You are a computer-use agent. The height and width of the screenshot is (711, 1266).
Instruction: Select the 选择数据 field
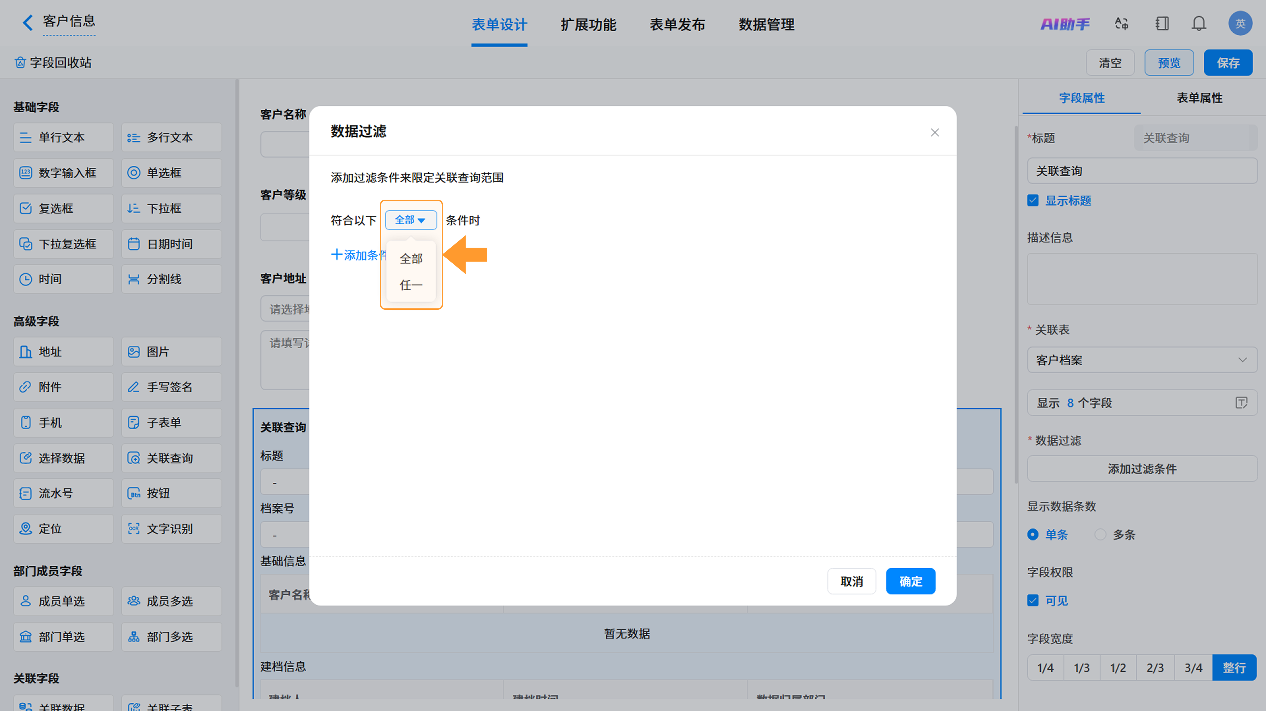tap(63, 458)
